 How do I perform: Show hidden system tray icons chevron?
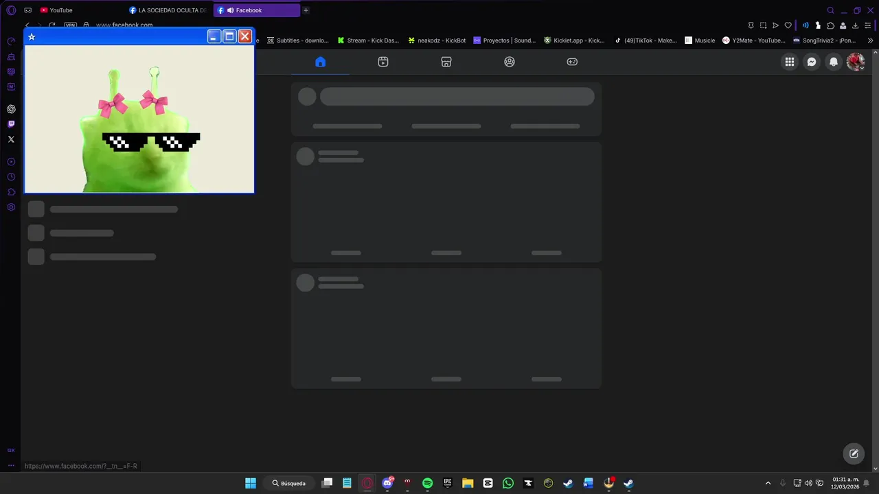pyautogui.click(x=768, y=483)
